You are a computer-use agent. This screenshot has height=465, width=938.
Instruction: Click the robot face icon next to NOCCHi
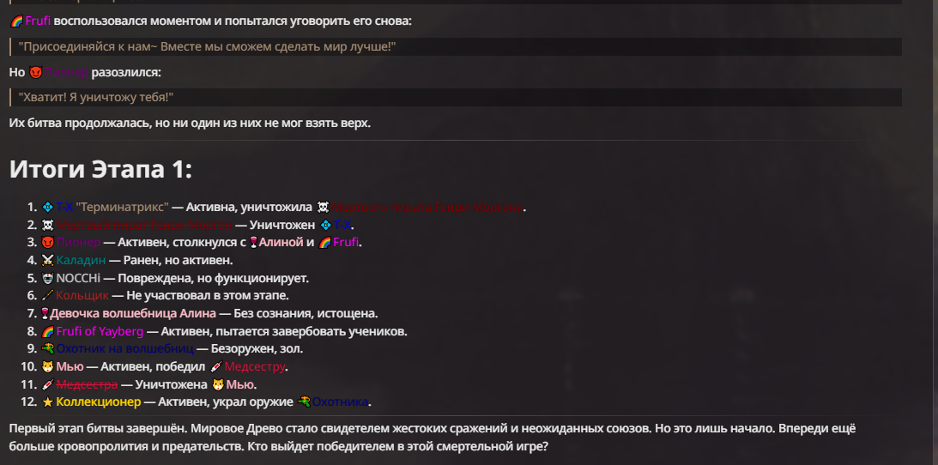[x=47, y=278]
